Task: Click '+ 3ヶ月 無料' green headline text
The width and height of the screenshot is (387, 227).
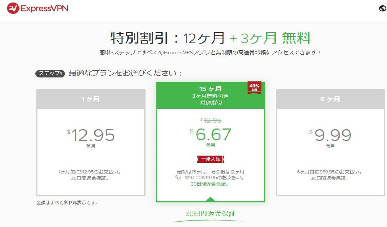Action: pyautogui.click(x=270, y=38)
